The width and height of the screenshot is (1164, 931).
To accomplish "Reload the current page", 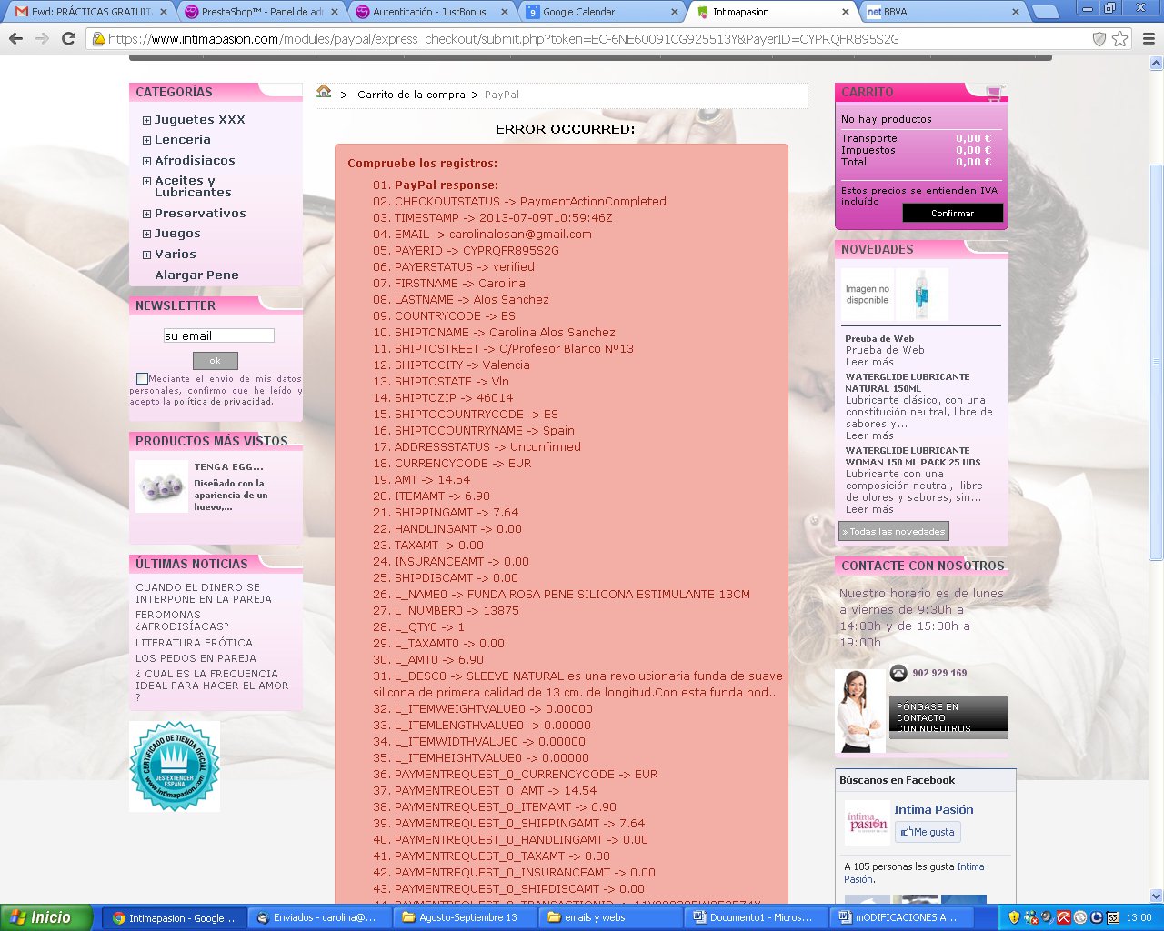I will (x=68, y=39).
